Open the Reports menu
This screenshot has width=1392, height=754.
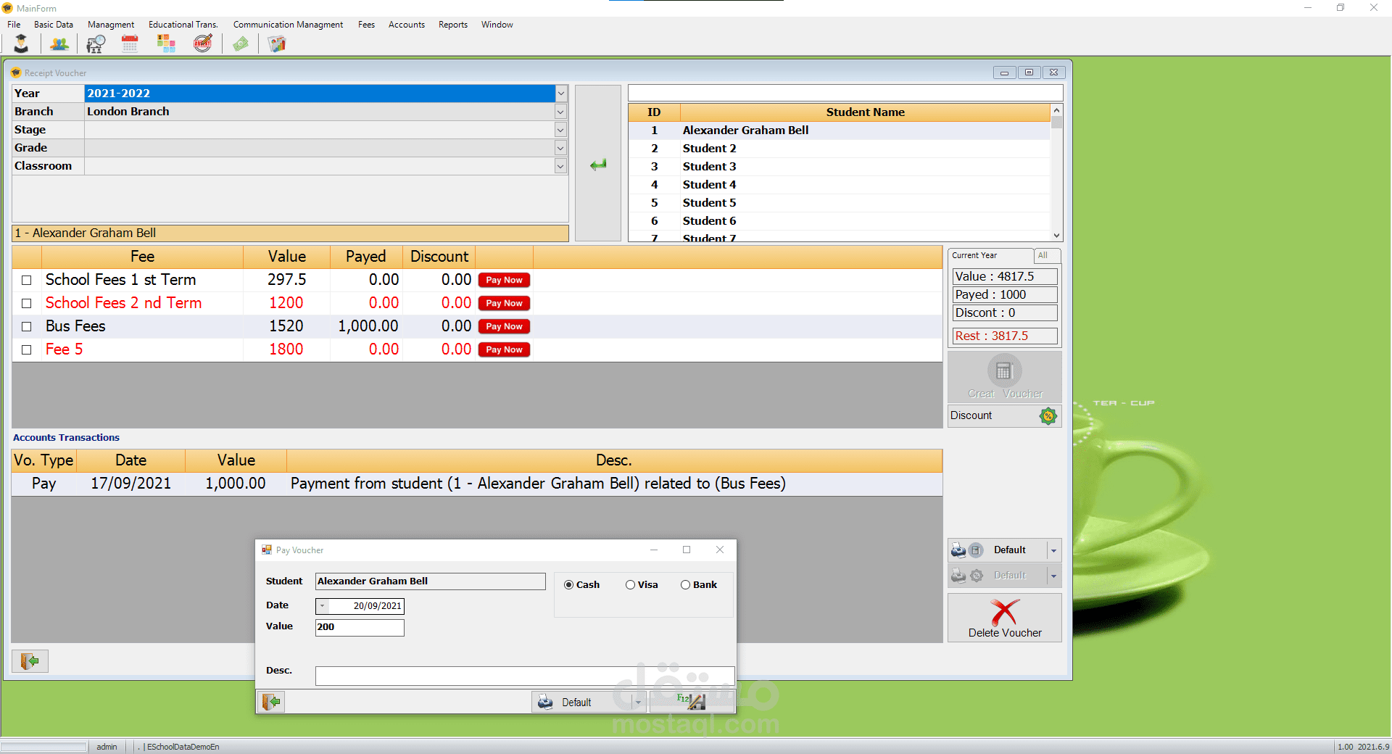click(x=453, y=25)
